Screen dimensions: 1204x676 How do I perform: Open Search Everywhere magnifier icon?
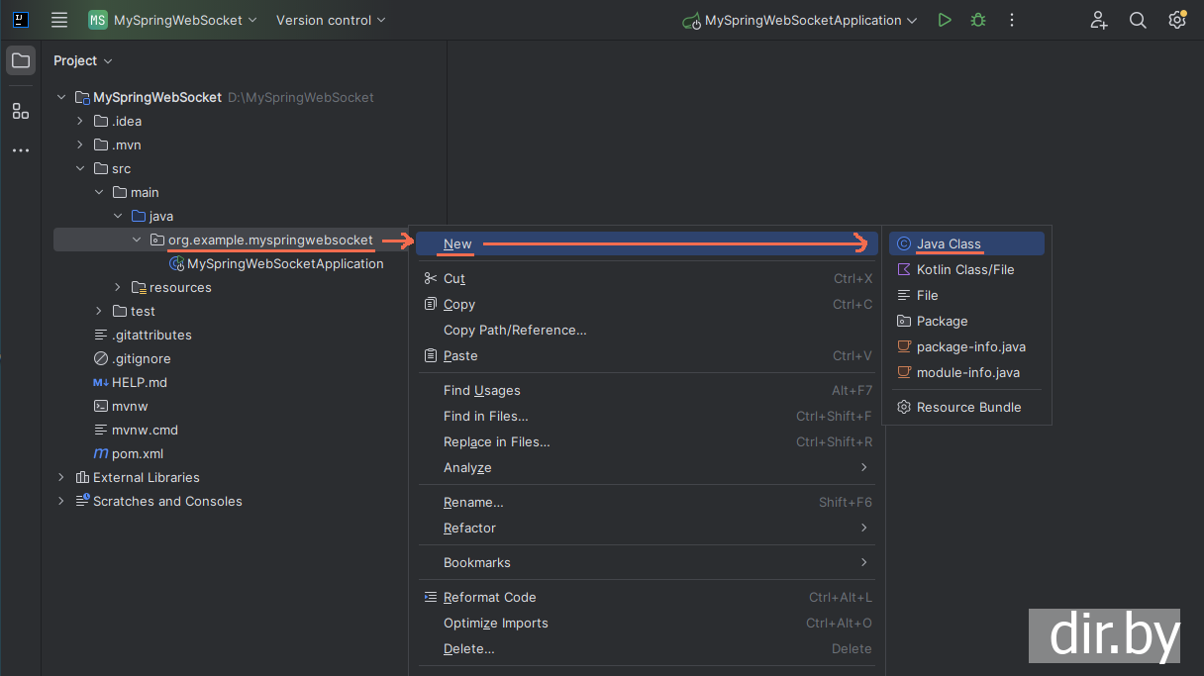coord(1138,20)
